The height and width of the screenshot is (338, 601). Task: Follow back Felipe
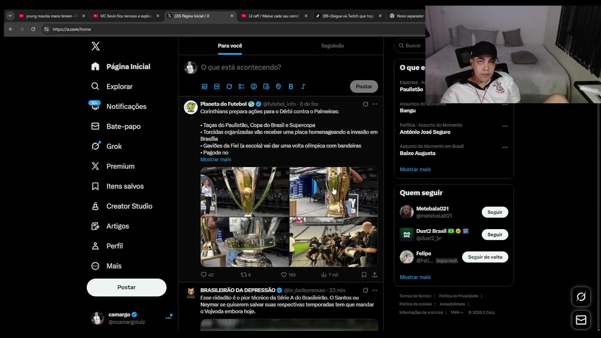coord(485,257)
